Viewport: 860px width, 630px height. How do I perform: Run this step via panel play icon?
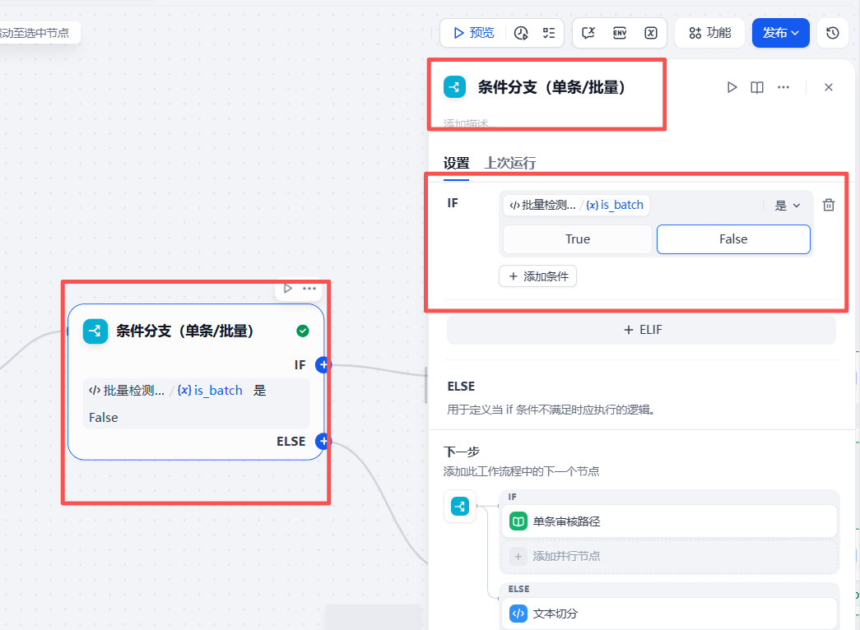coord(732,87)
